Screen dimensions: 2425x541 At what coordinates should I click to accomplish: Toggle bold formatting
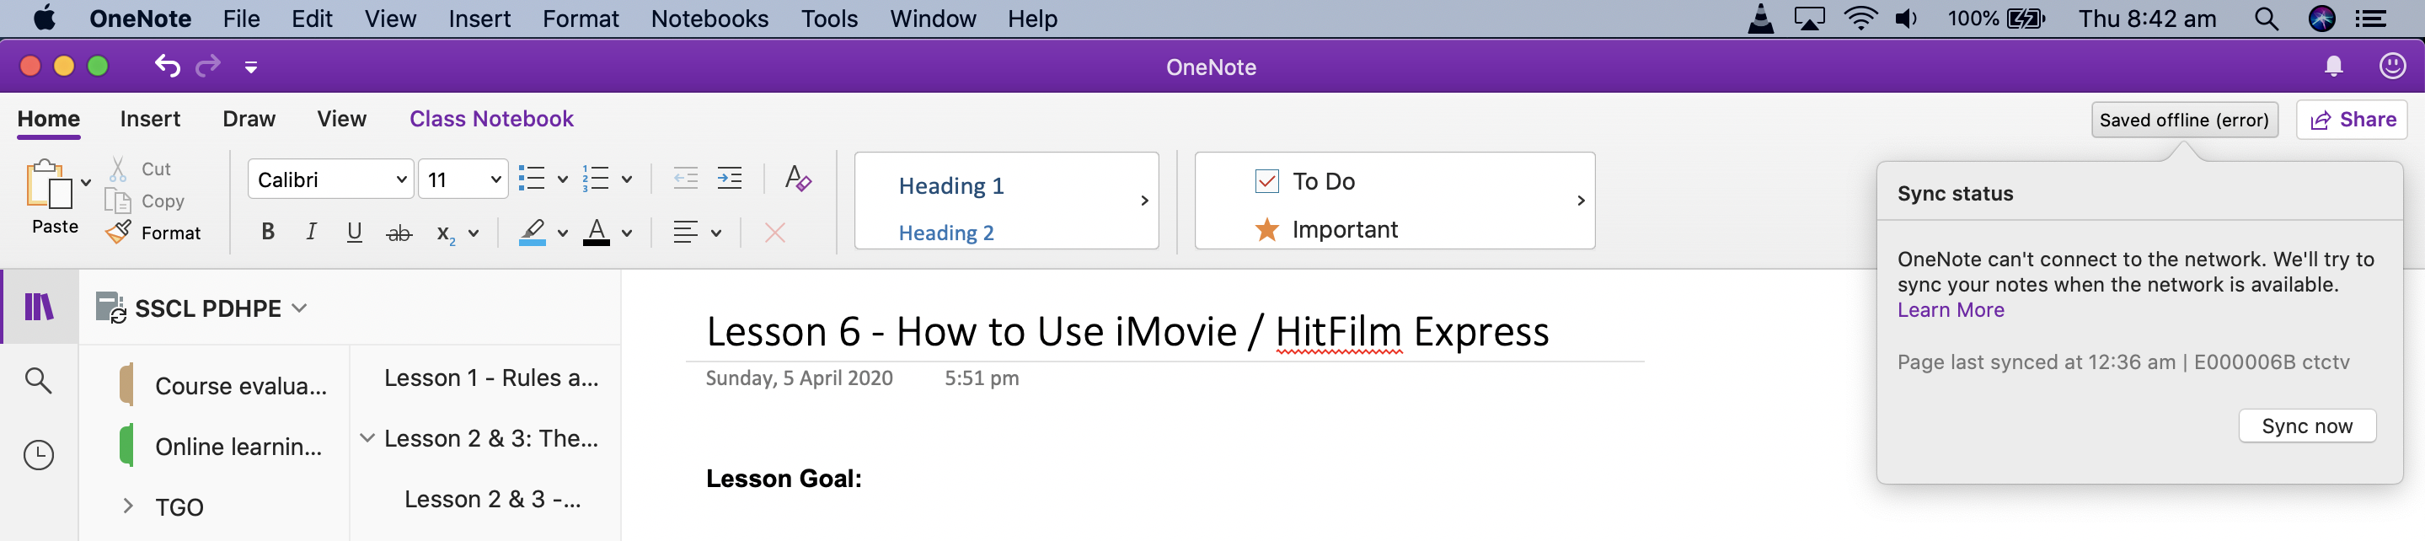[268, 233]
